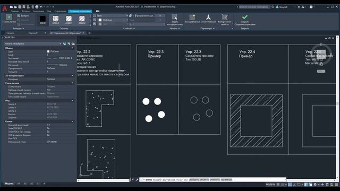Choose the ANSI32 hatch pattern

[x=82, y=20]
